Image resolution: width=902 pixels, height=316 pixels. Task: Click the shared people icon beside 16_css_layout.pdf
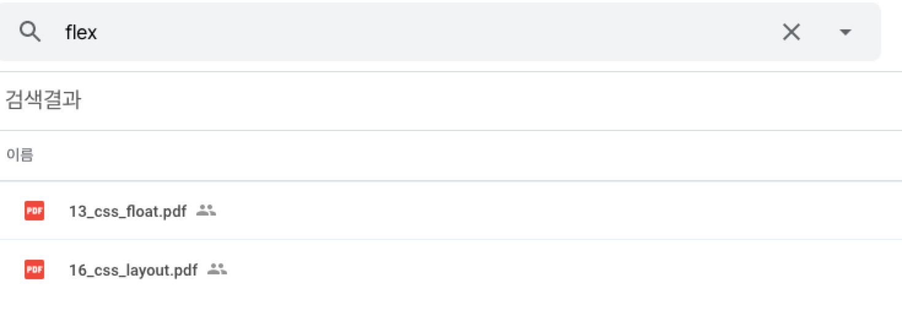pyautogui.click(x=217, y=269)
